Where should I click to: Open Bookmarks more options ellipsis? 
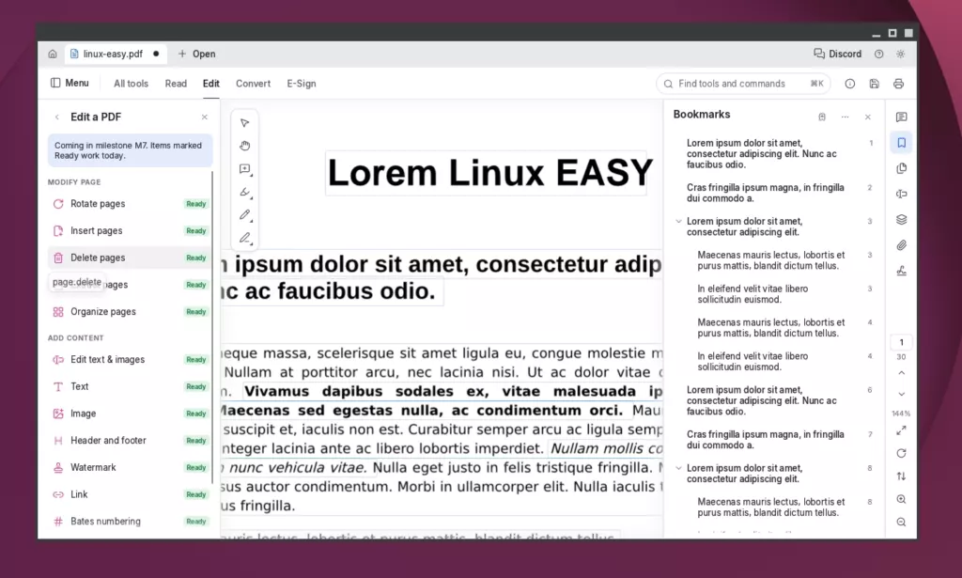(x=845, y=117)
